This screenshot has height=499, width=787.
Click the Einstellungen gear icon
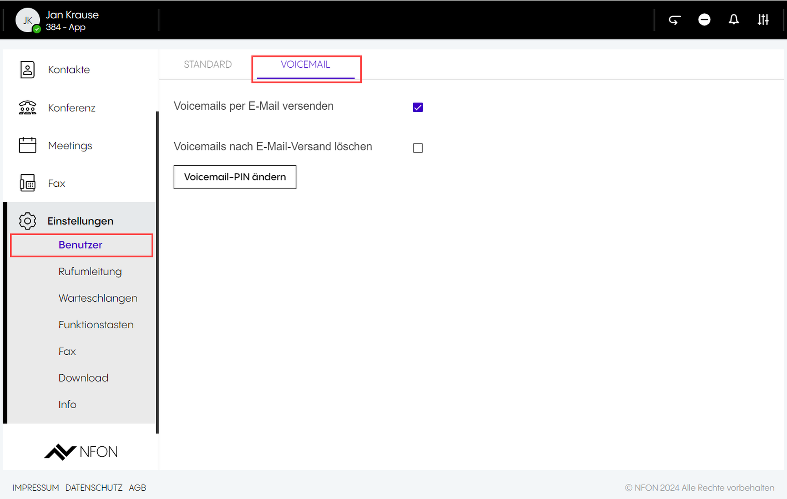[x=28, y=221]
